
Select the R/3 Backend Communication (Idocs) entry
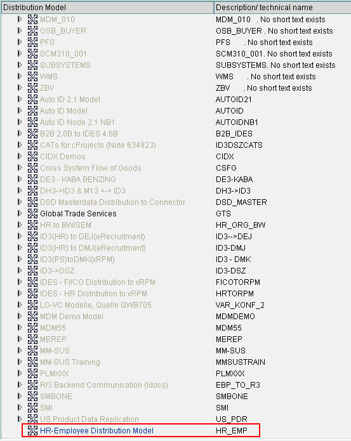104,385
